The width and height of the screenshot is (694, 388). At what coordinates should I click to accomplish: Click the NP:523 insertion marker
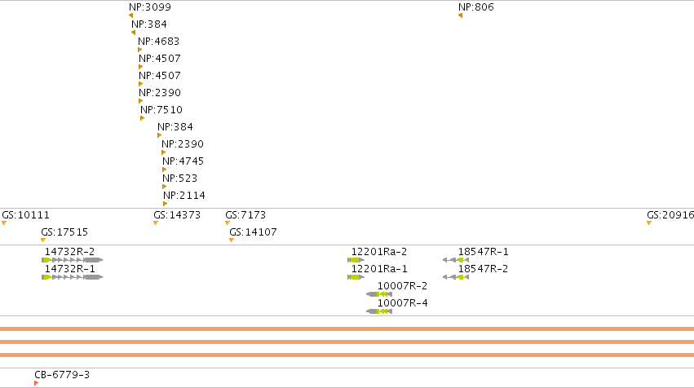click(164, 187)
